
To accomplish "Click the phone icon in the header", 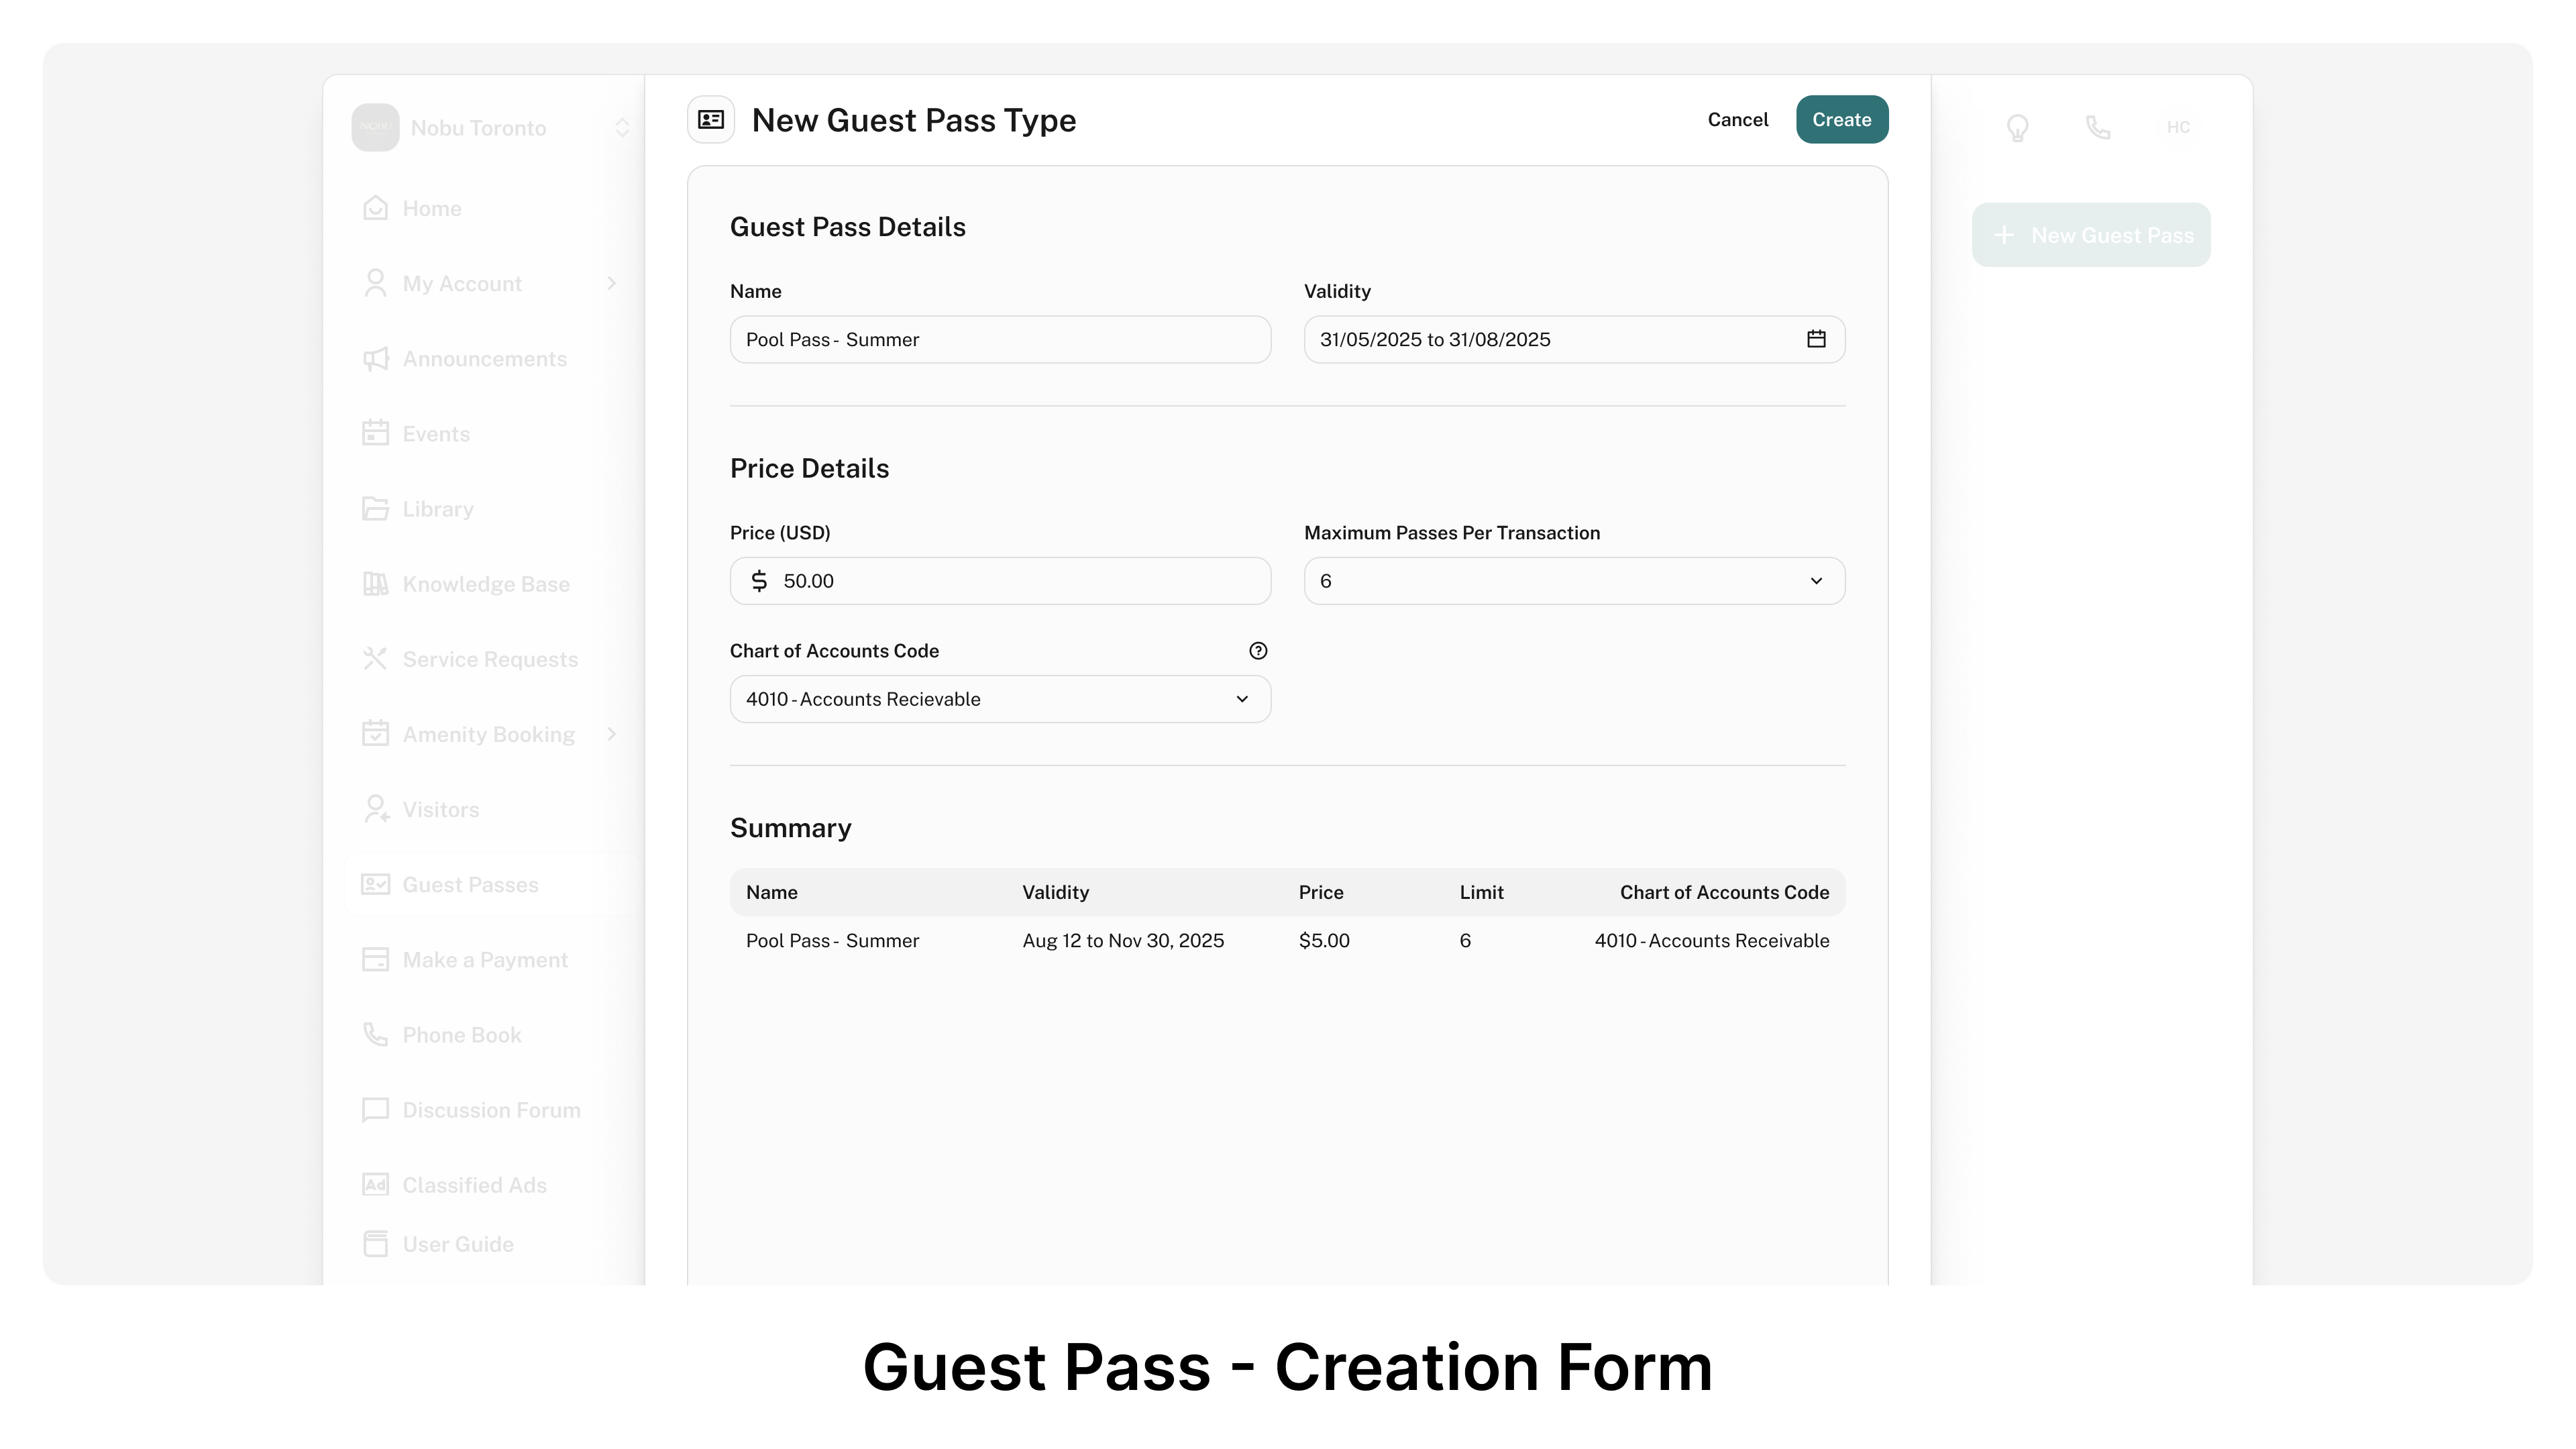I will [2098, 128].
